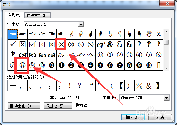
Task: Pick the open palm hand symbol
Action: (149, 34)
